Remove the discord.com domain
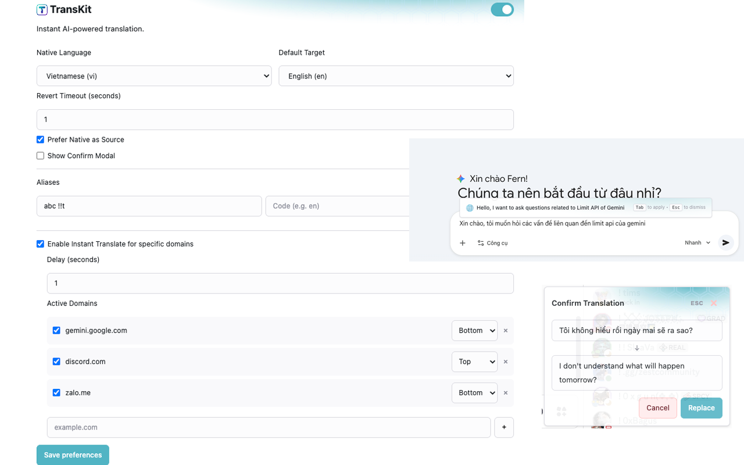 pyautogui.click(x=506, y=362)
